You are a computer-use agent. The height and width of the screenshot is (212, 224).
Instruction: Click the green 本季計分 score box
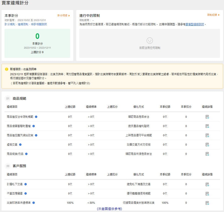(37, 43)
